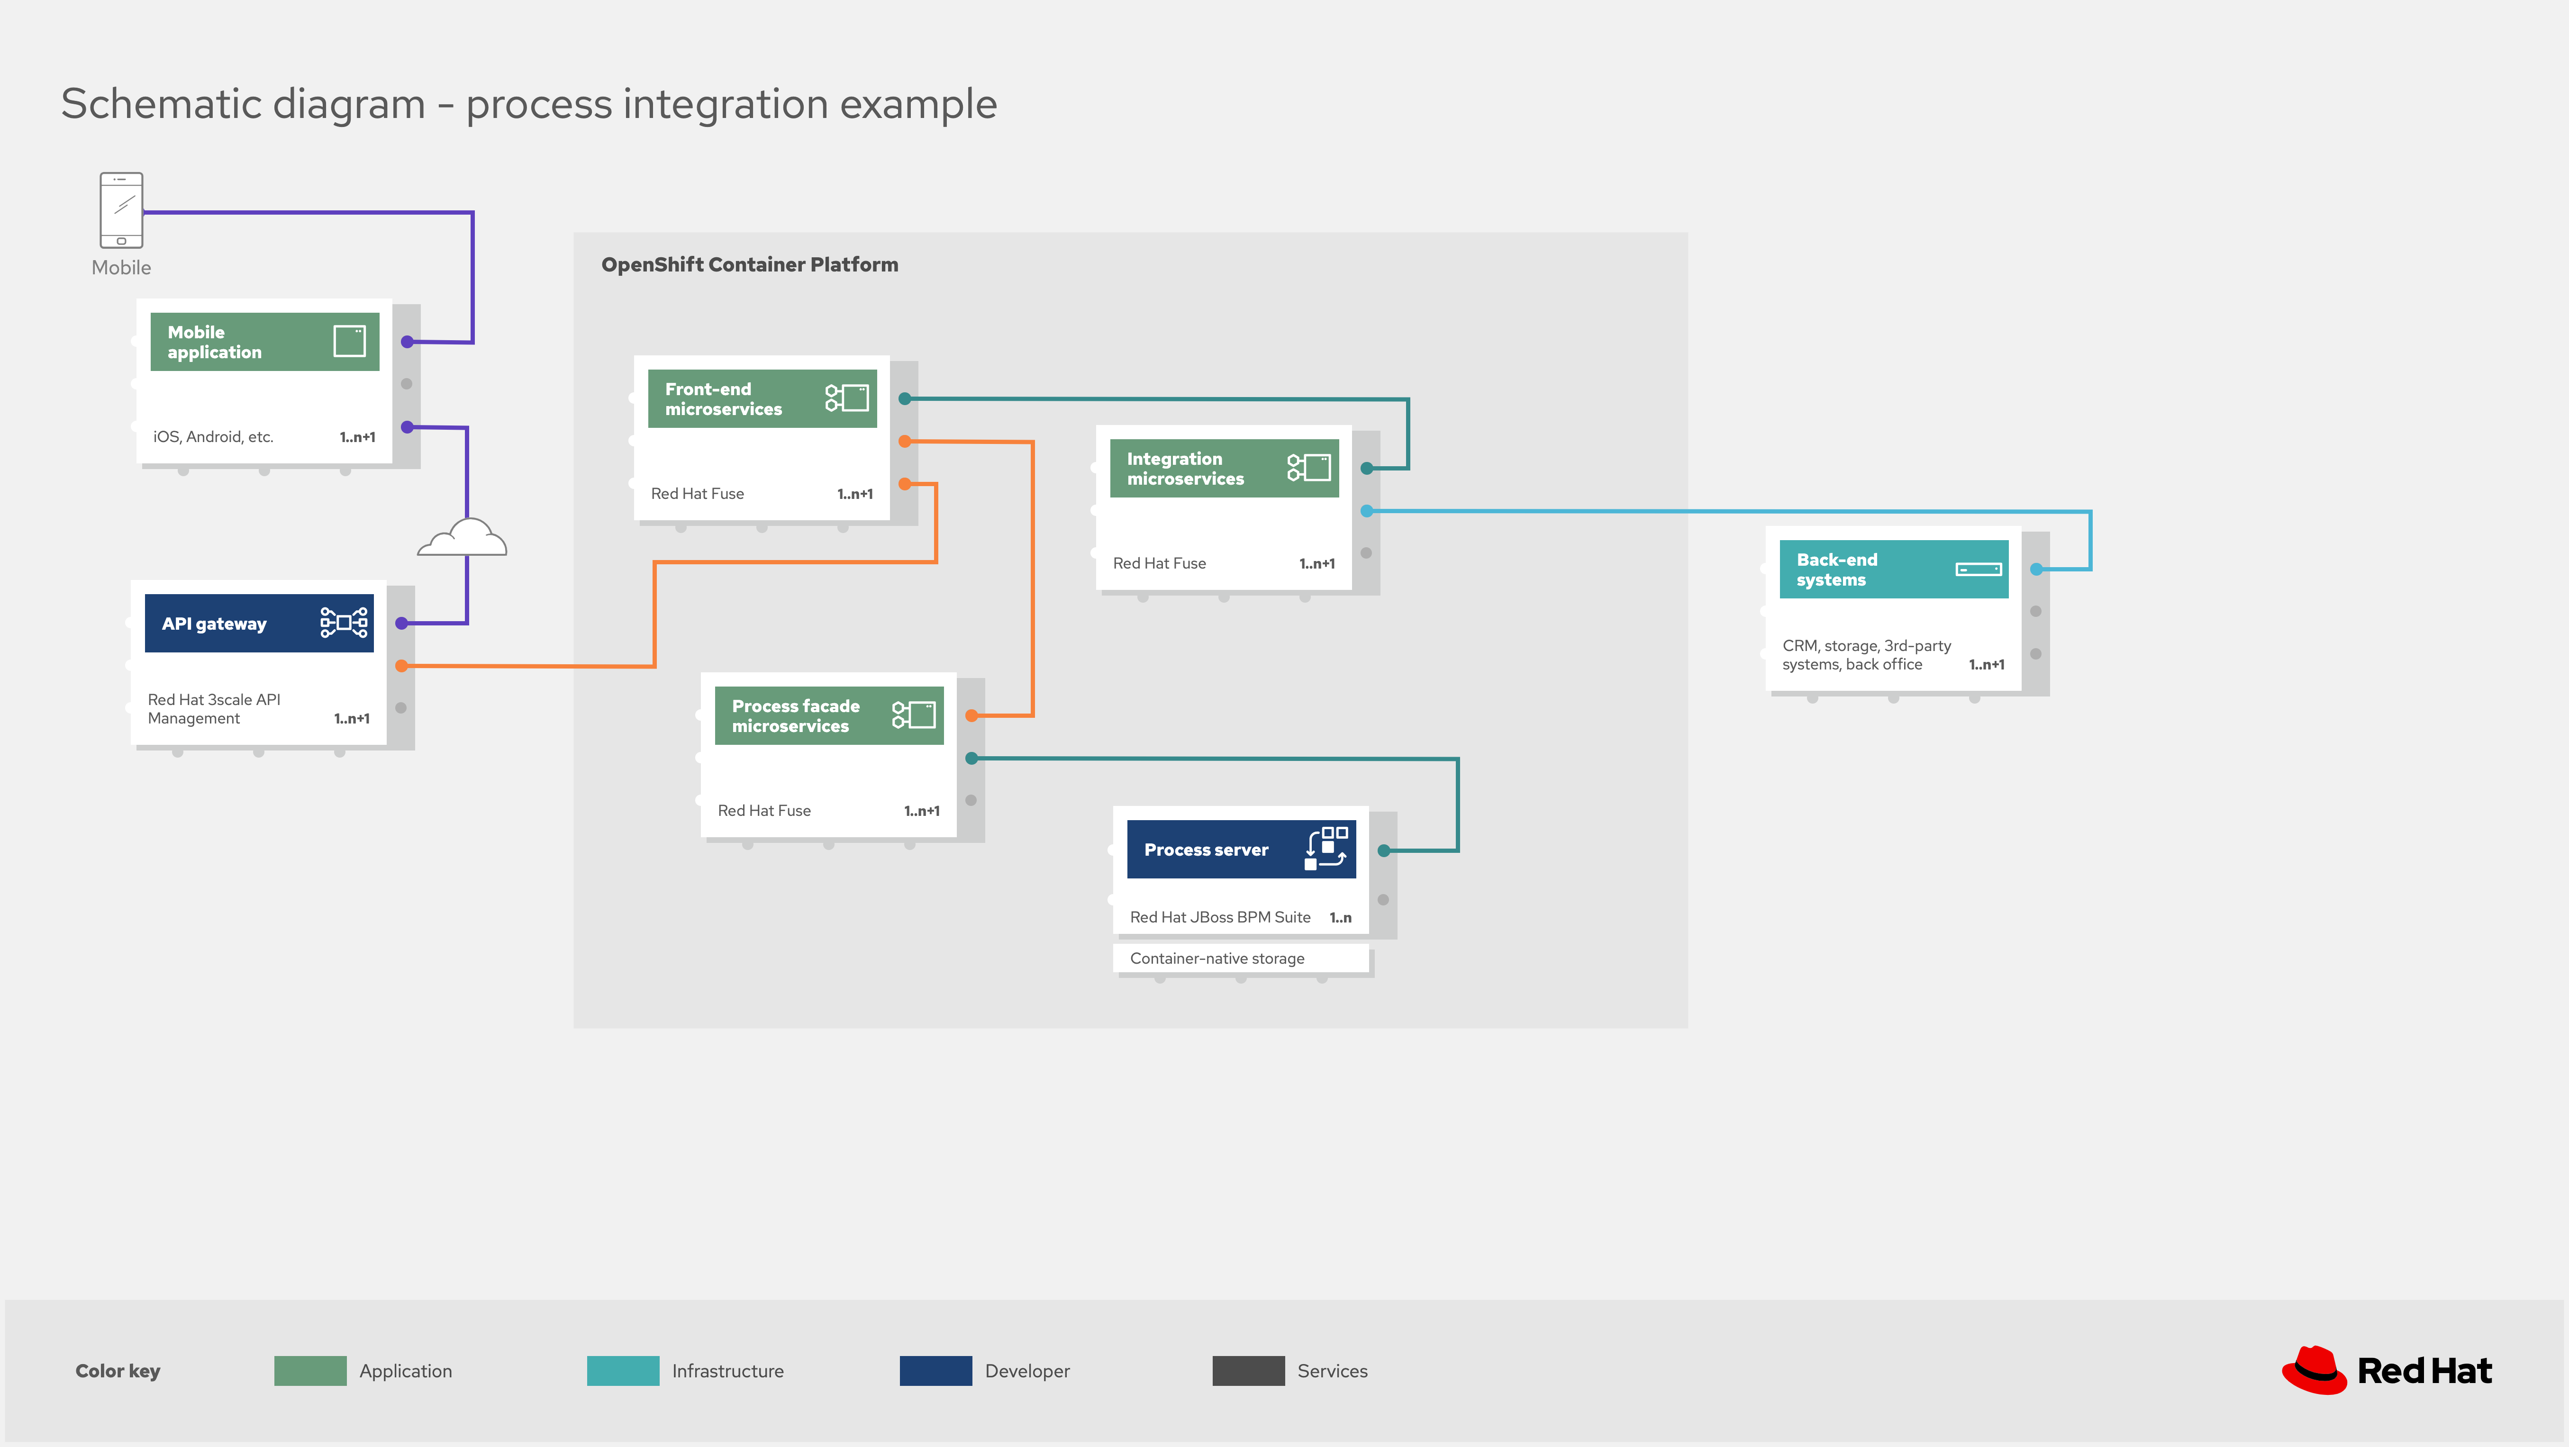Image resolution: width=2569 pixels, height=1447 pixels.
Task: Click the Red Hat JBoss BPM Suite label
Action: (x=1220, y=917)
